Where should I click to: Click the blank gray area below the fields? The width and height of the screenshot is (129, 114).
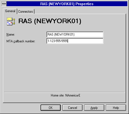coord(64,67)
